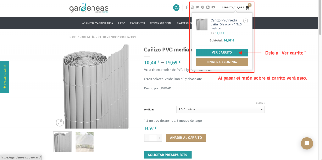Screen dimensions: 322x160
Task: Expand the product image zoom icon
Action: tap(59, 123)
